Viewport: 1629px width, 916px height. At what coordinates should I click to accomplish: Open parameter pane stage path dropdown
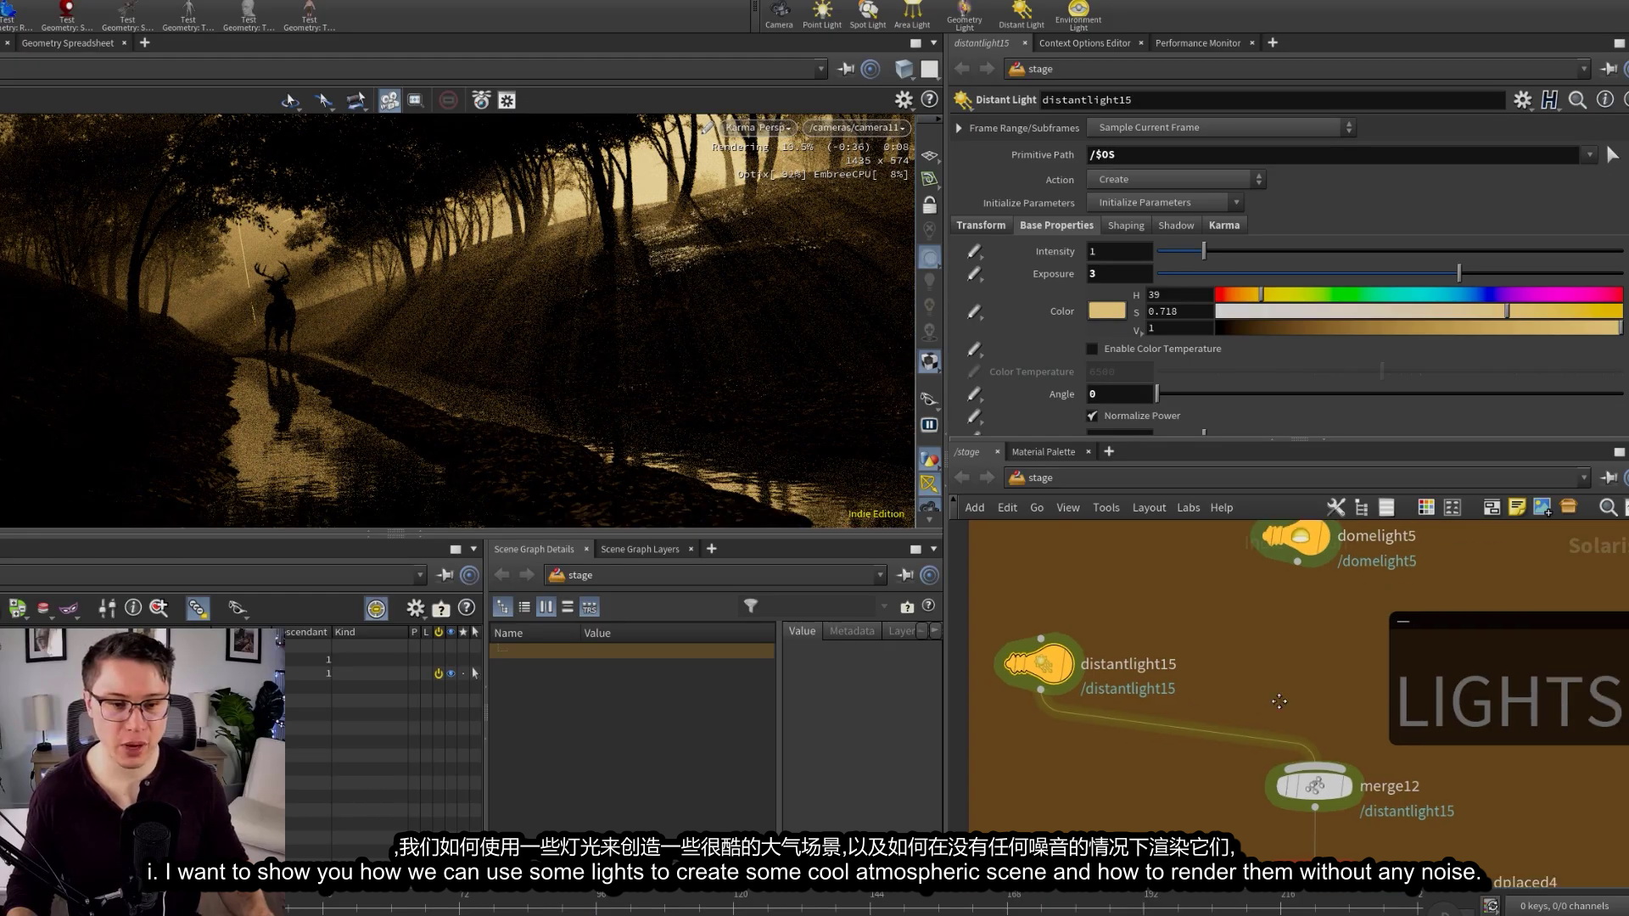point(1583,69)
